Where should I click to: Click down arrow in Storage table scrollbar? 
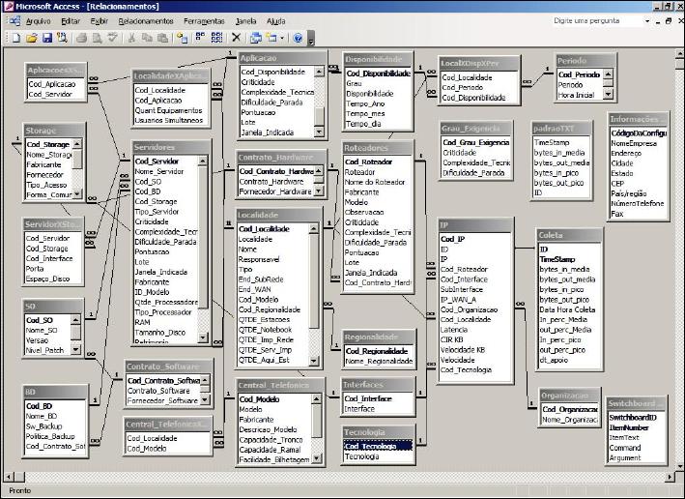pyautogui.click(x=77, y=193)
